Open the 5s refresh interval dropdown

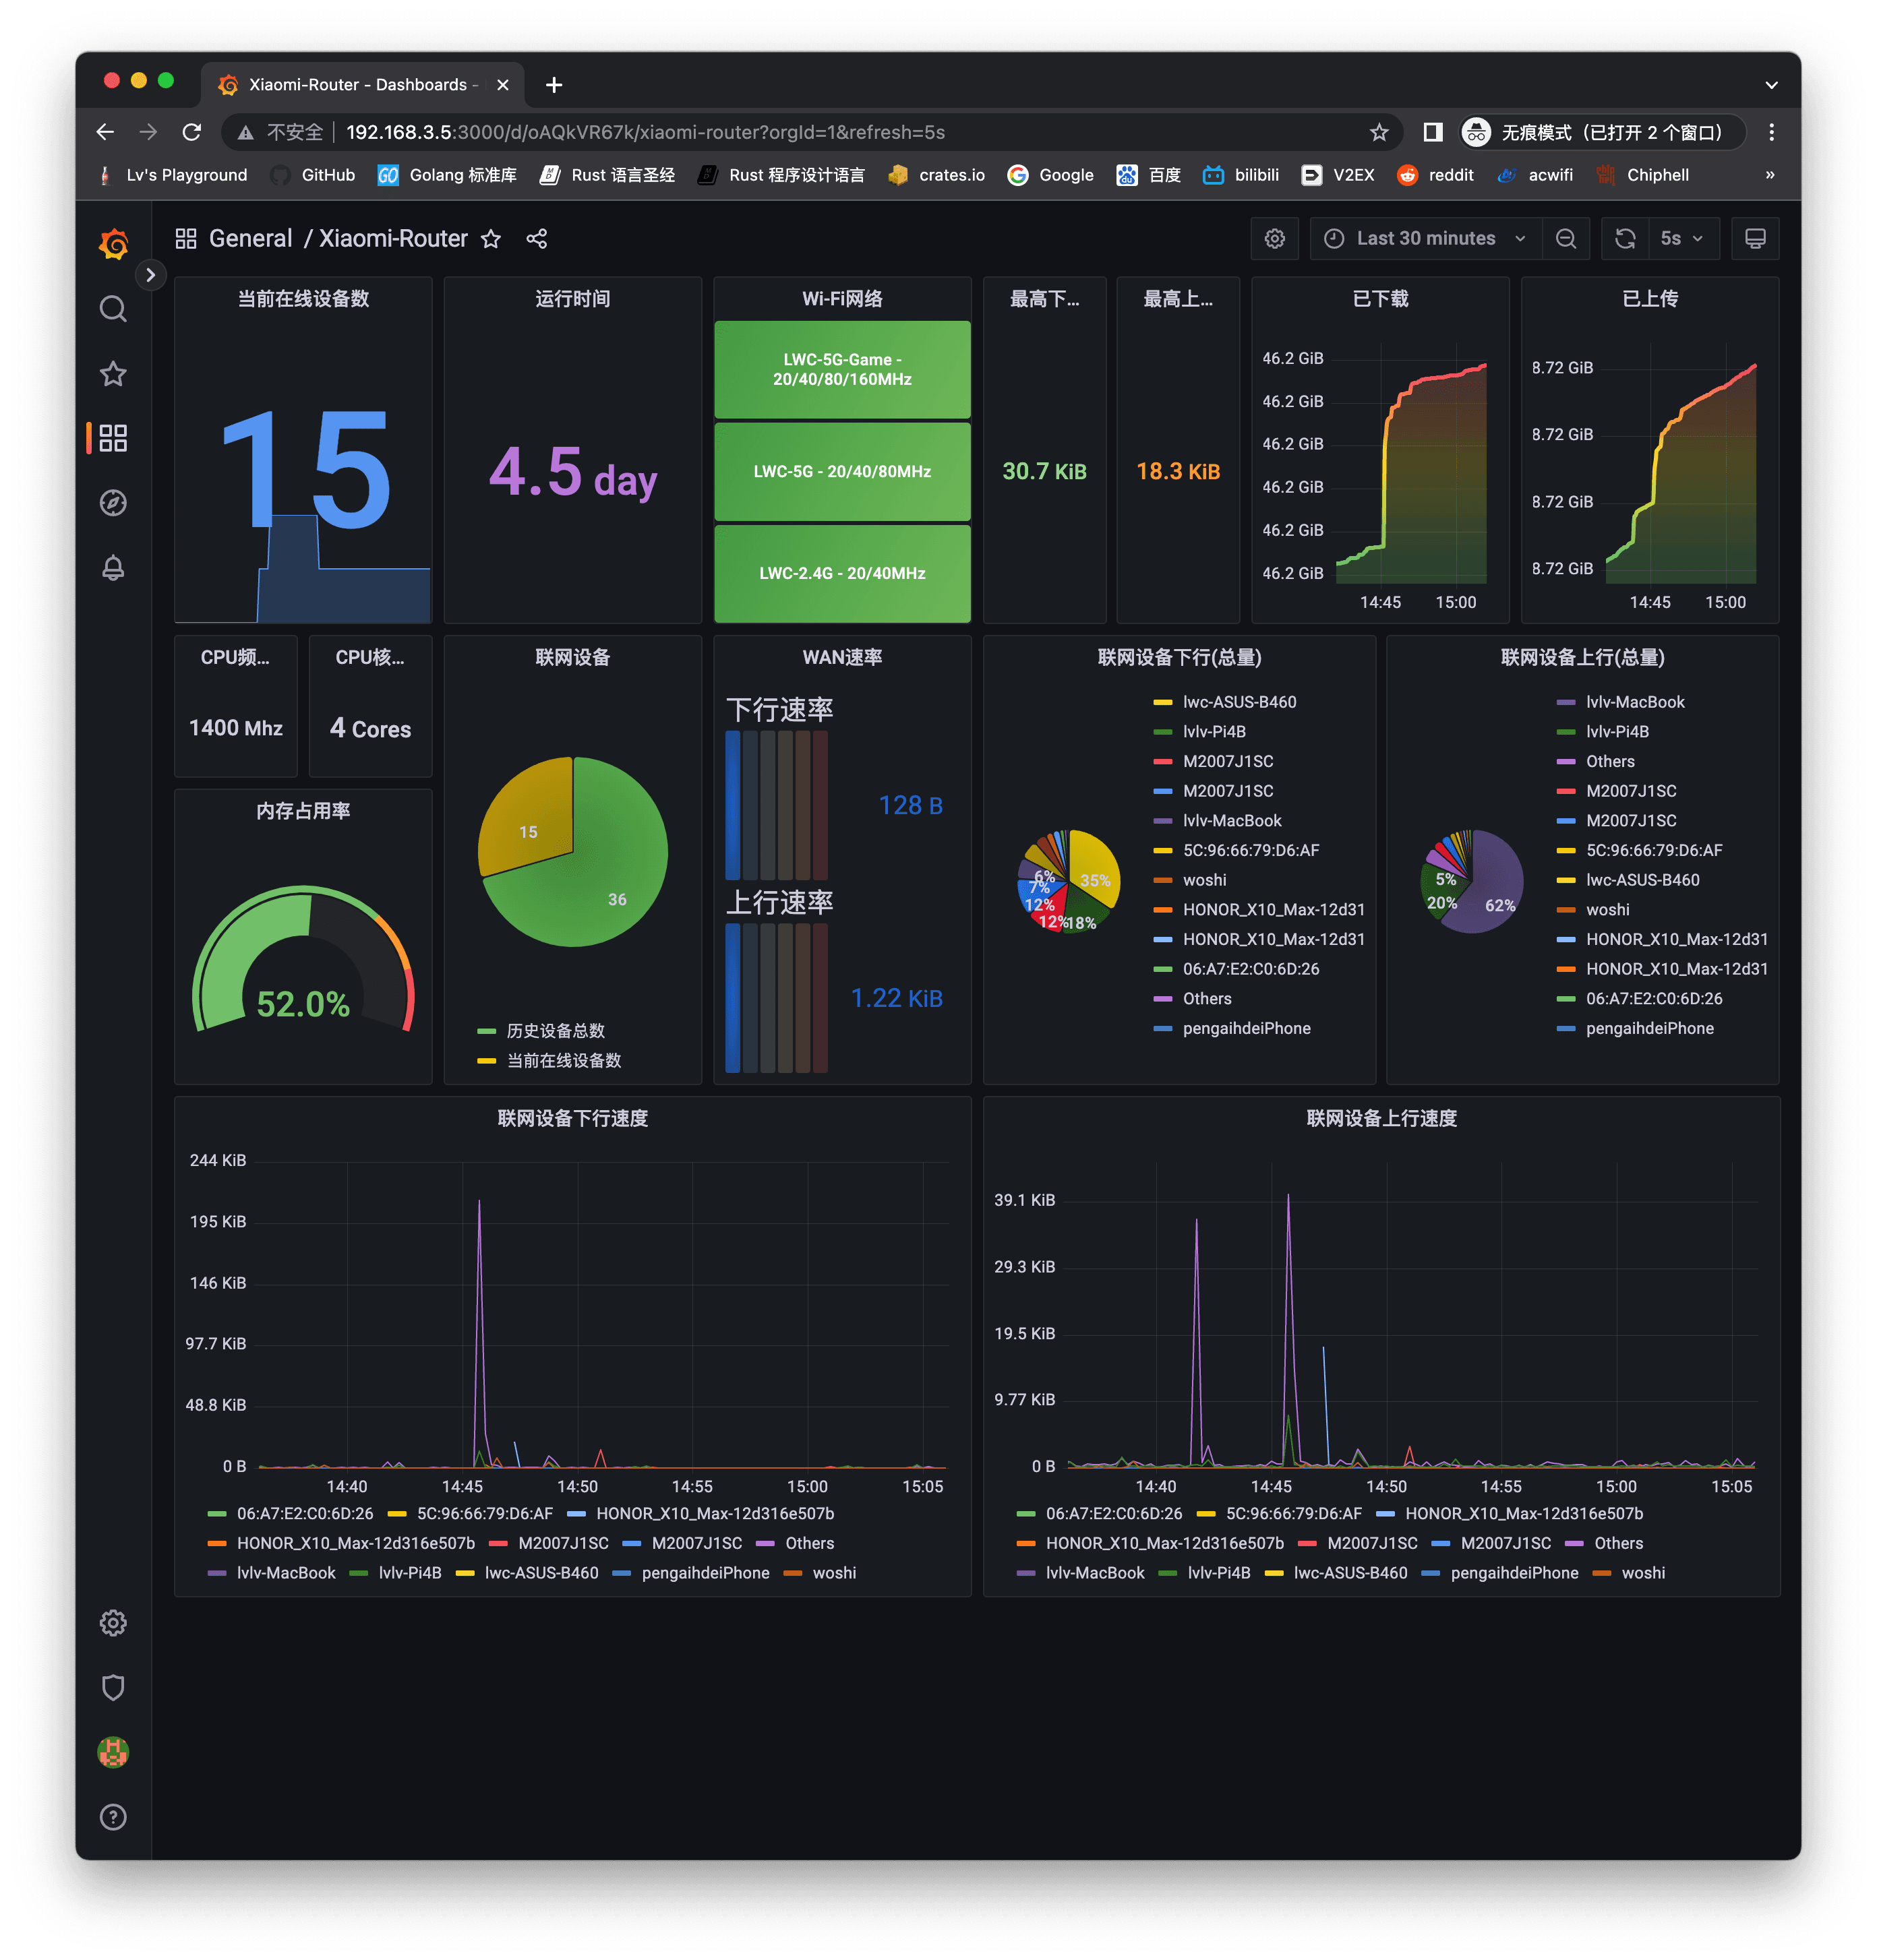[1682, 239]
